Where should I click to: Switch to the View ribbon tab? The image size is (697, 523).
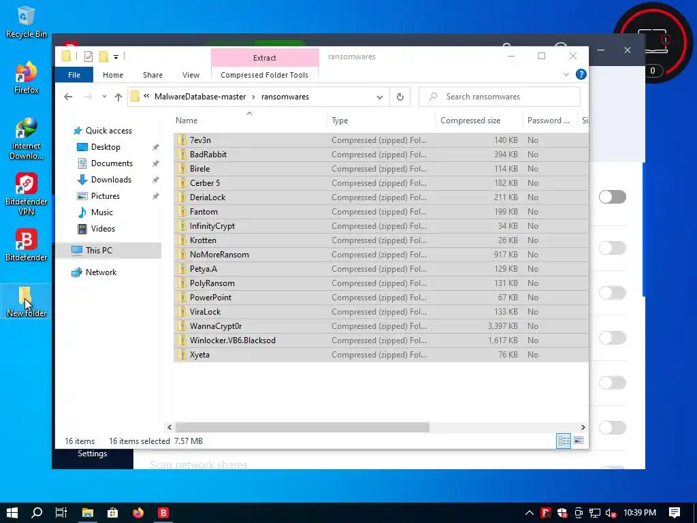pos(191,75)
